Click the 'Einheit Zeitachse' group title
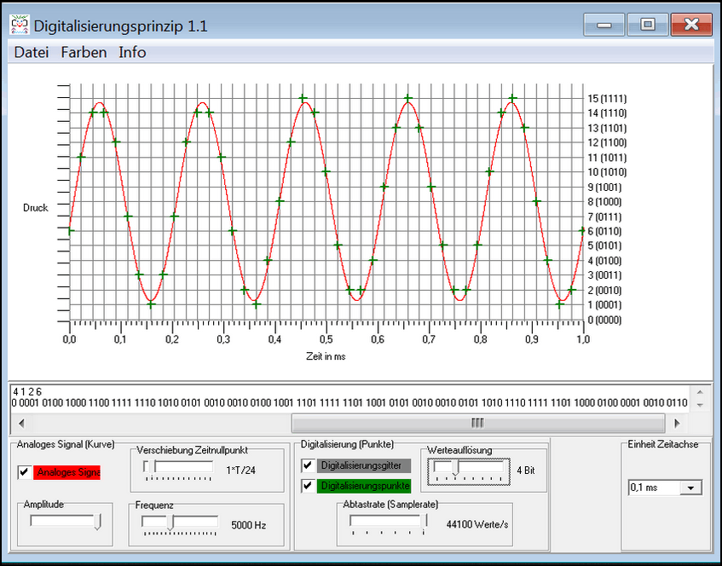 [x=663, y=444]
